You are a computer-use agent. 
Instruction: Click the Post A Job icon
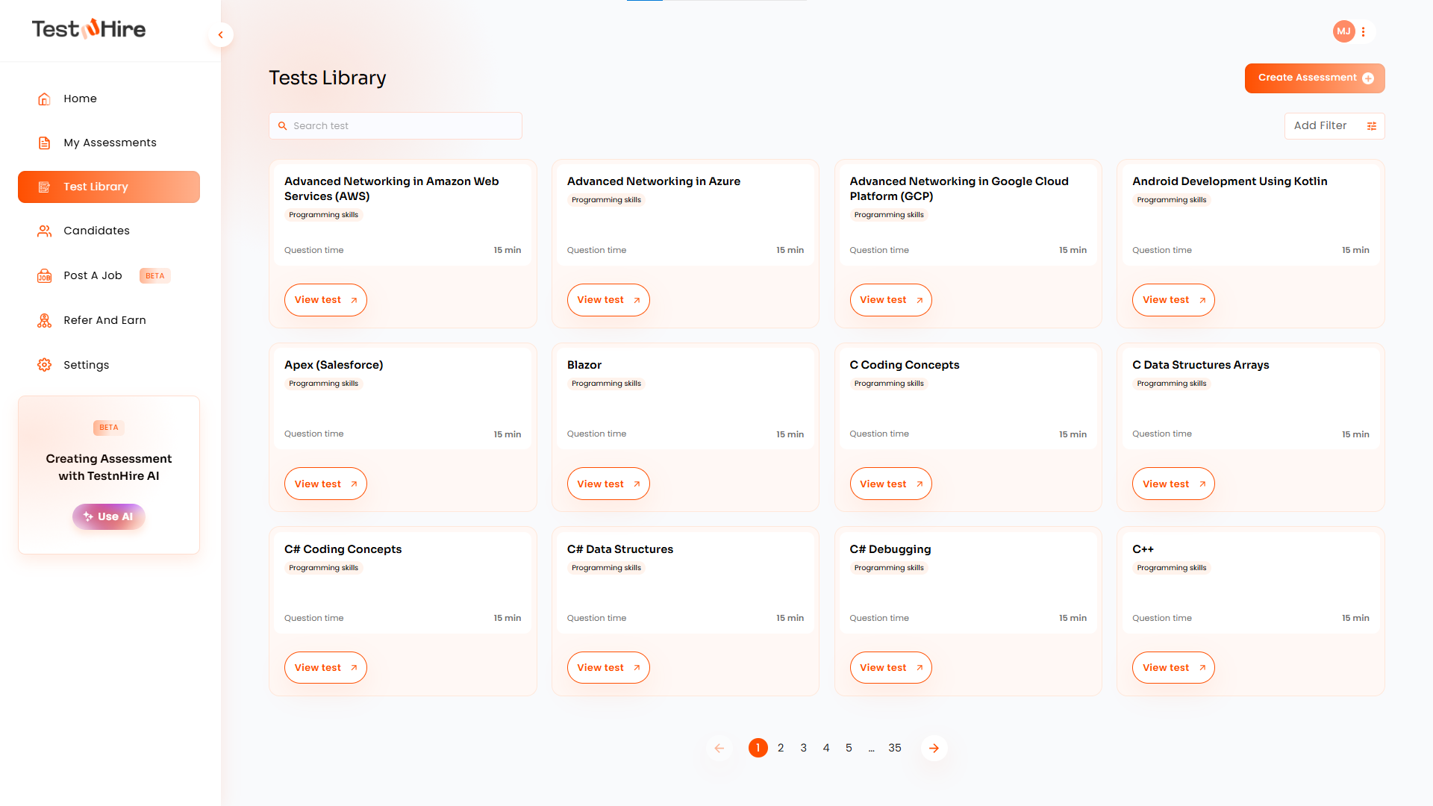tap(44, 275)
